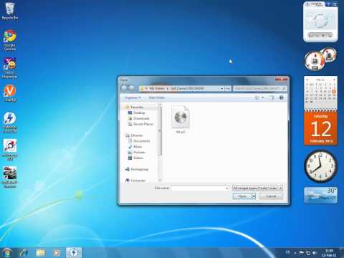Select Computer in navigation pane
Screen dimensions: 344x258
[x=138, y=181]
